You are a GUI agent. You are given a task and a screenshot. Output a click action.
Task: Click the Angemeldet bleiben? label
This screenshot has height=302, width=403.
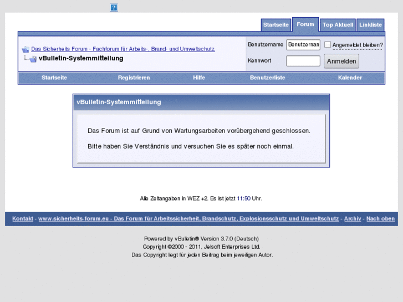358,45
